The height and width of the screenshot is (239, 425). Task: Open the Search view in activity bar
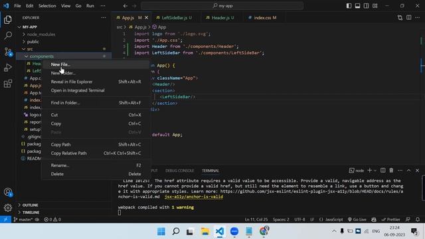[8, 35]
